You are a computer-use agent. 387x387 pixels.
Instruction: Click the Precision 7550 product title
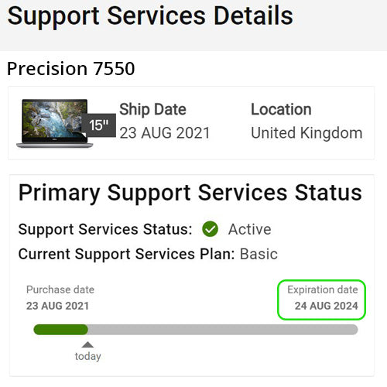(x=71, y=69)
